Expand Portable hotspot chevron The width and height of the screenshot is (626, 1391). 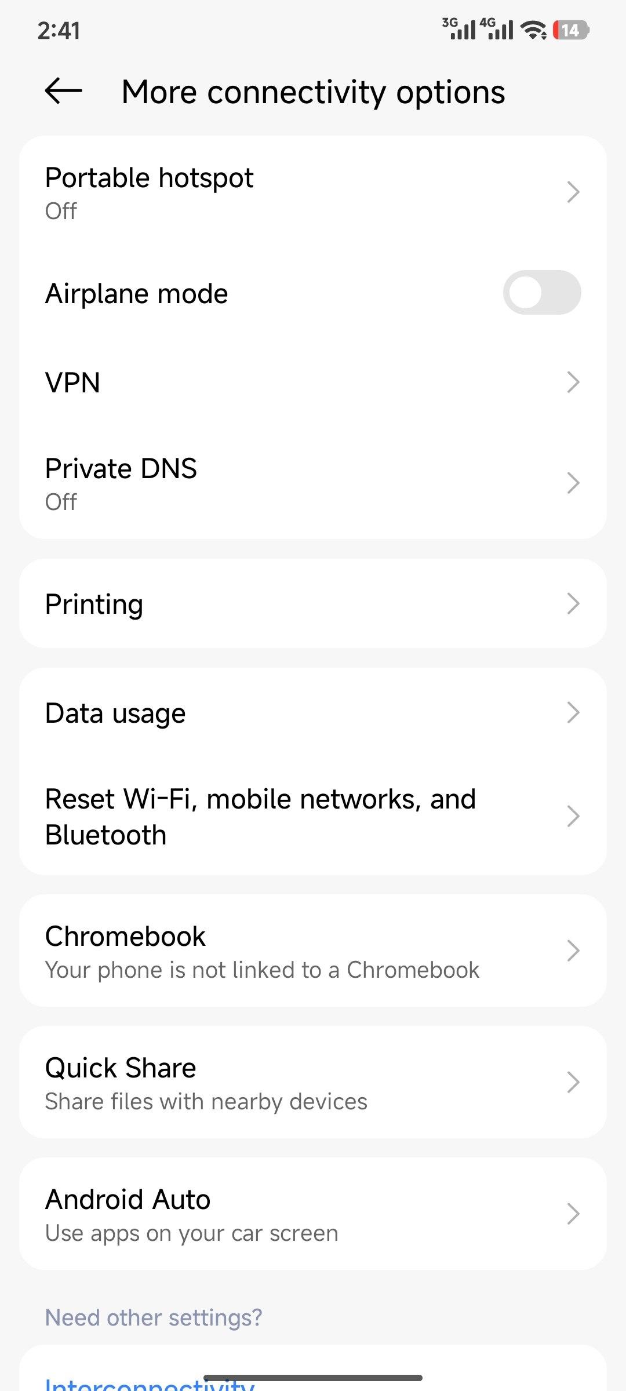(573, 192)
